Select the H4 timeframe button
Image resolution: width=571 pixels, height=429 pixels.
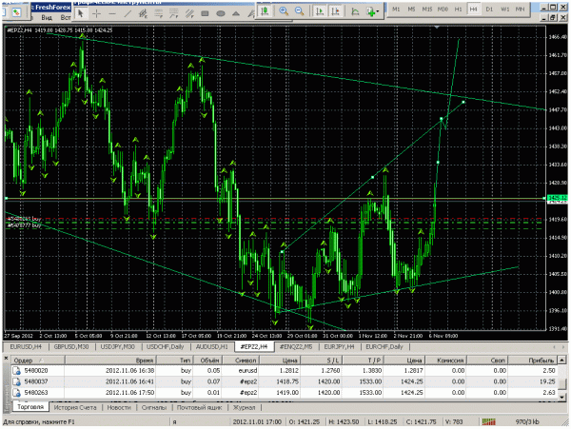(x=473, y=10)
